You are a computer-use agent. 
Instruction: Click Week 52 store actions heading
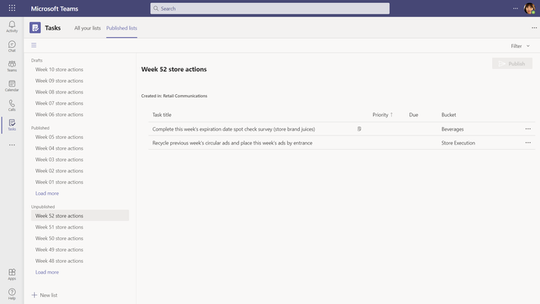(174, 69)
